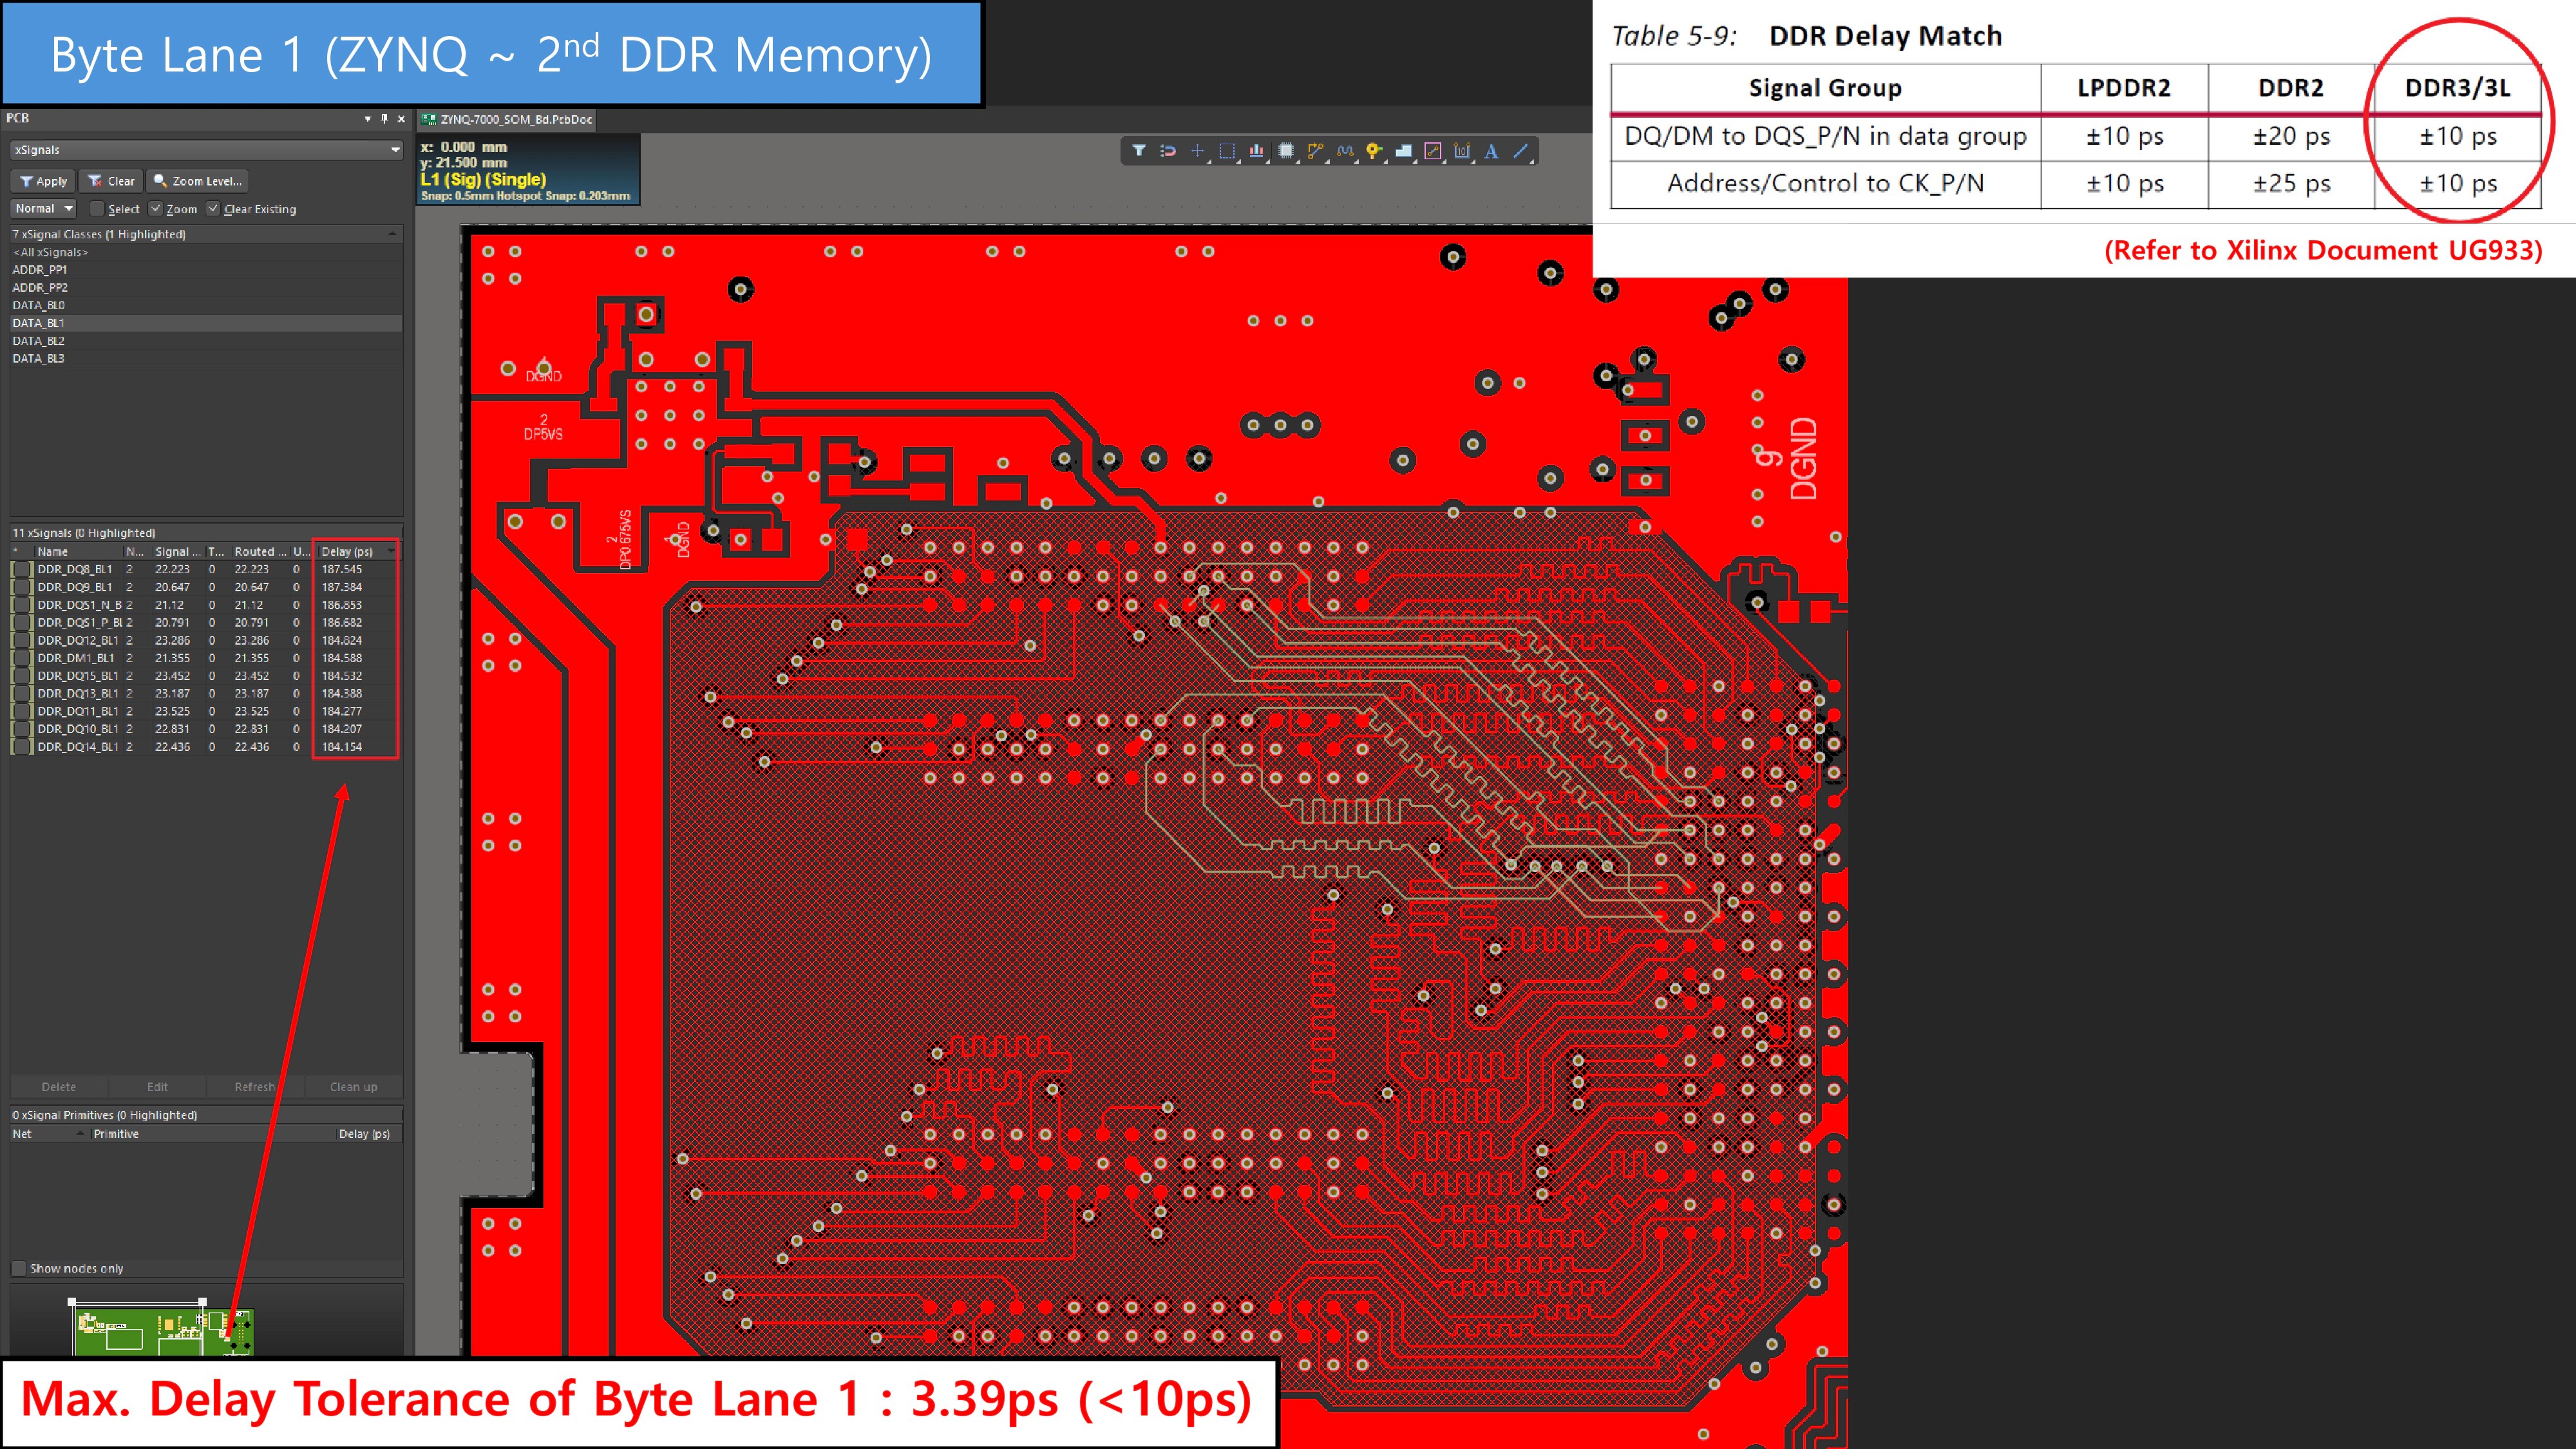Tick the checkbox for DDR_DQ12_BL1 row

(x=22, y=640)
